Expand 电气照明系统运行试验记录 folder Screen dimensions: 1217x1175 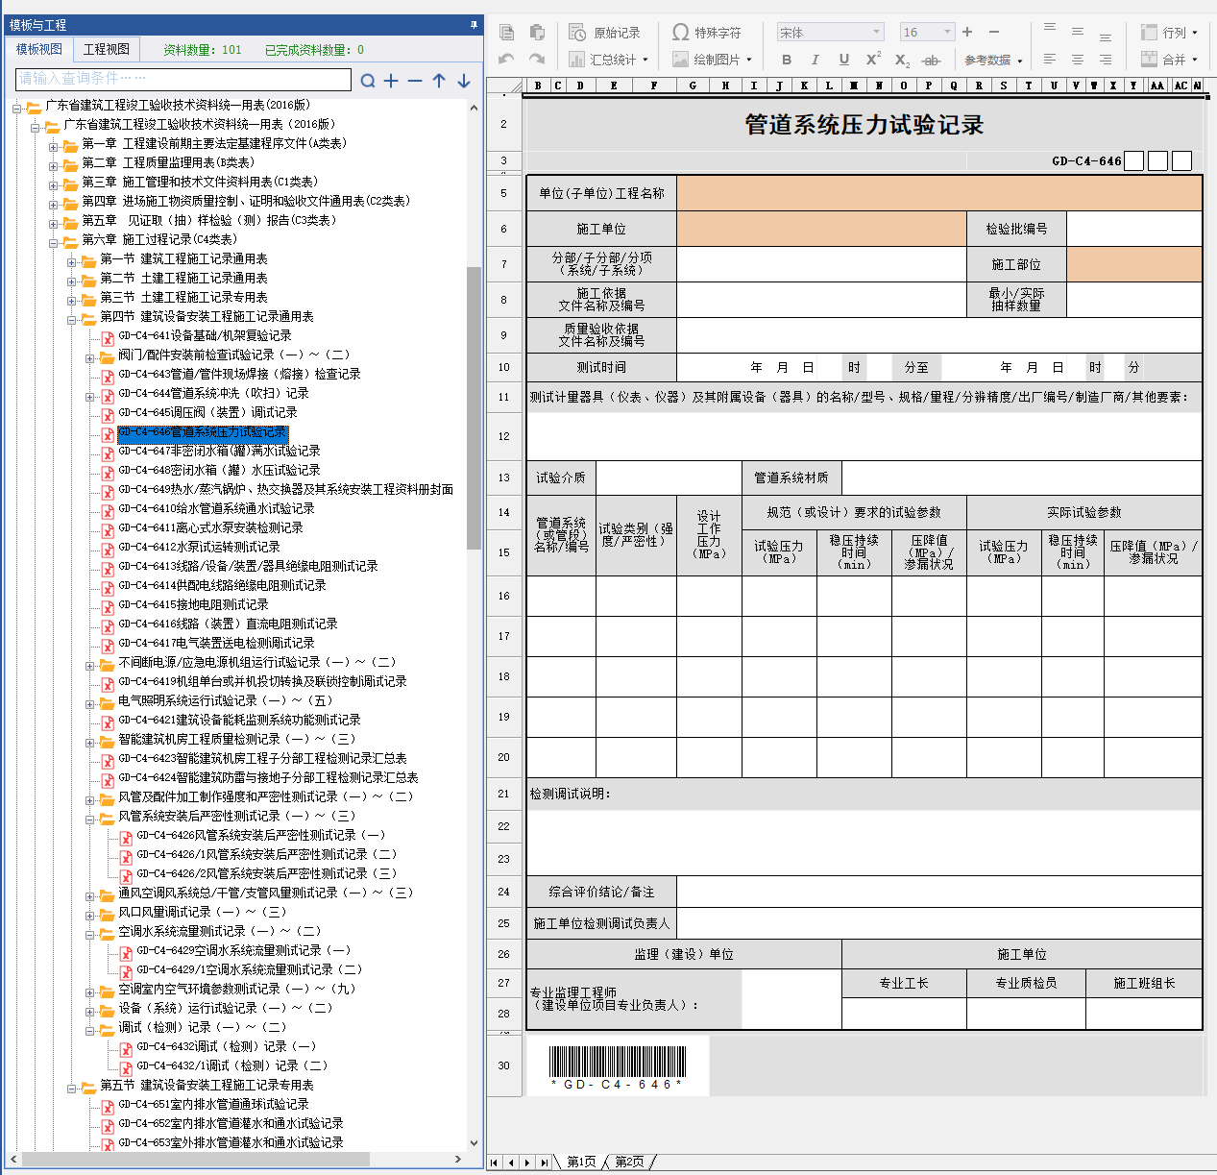(90, 704)
